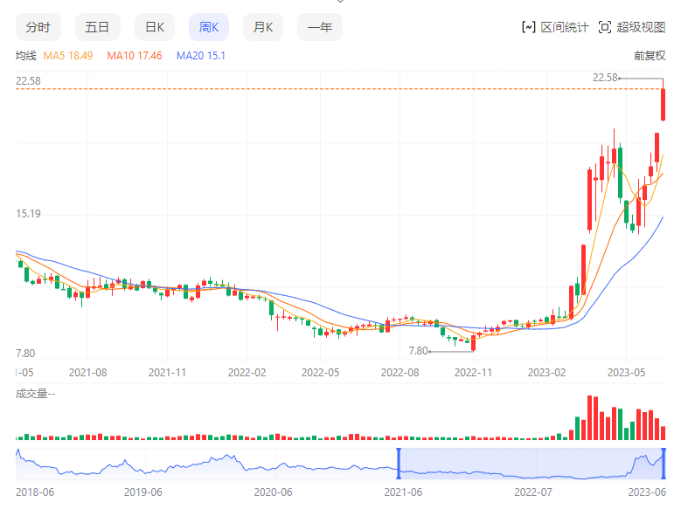
Task: Toggle the MA5 18.49 moving average line
Action: pyautogui.click(x=68, y=56)
